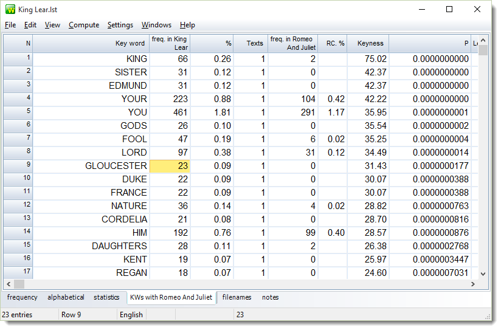Open the notes tab
The image size is (501, 330).
click(x=271, y=297)
